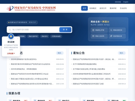This screenshot has width=135, height=101.
Task: Select the 办理指南 quick tag
Action: 22,36
